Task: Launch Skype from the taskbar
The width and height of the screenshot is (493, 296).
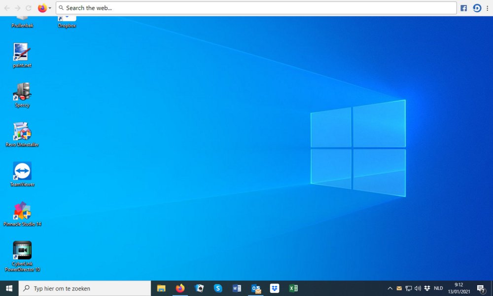Action: click(x=218, y=288)
